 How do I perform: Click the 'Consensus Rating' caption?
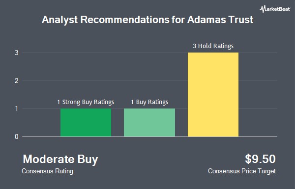pyautogui.click(x=47, y=171)
